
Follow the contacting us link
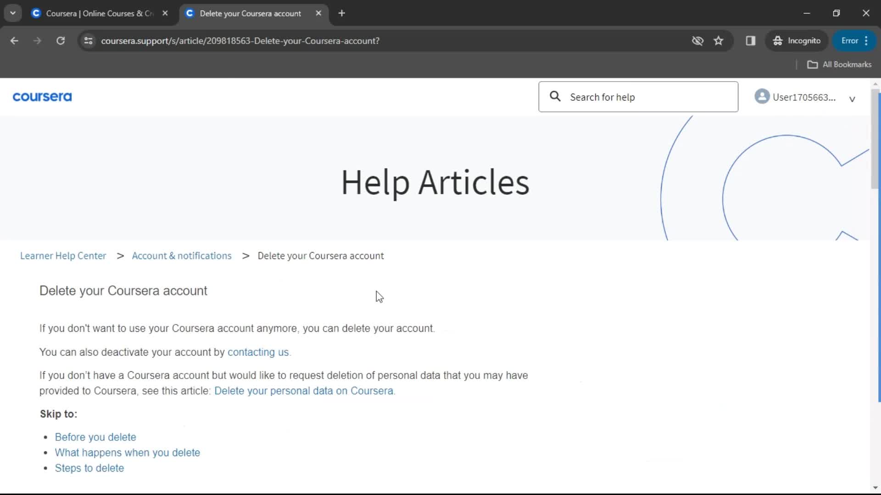point(258,352)
